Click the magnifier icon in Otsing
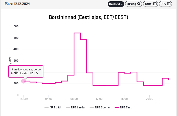Viewport: 177px width, 116px height. pos(139,4)
